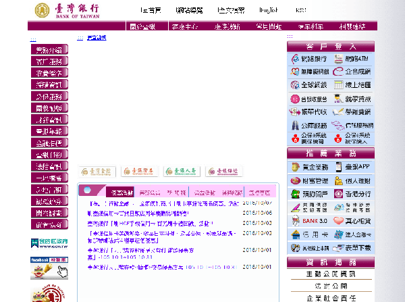Open the 網站導覽 sitemap link

click(x=189, y=10)
